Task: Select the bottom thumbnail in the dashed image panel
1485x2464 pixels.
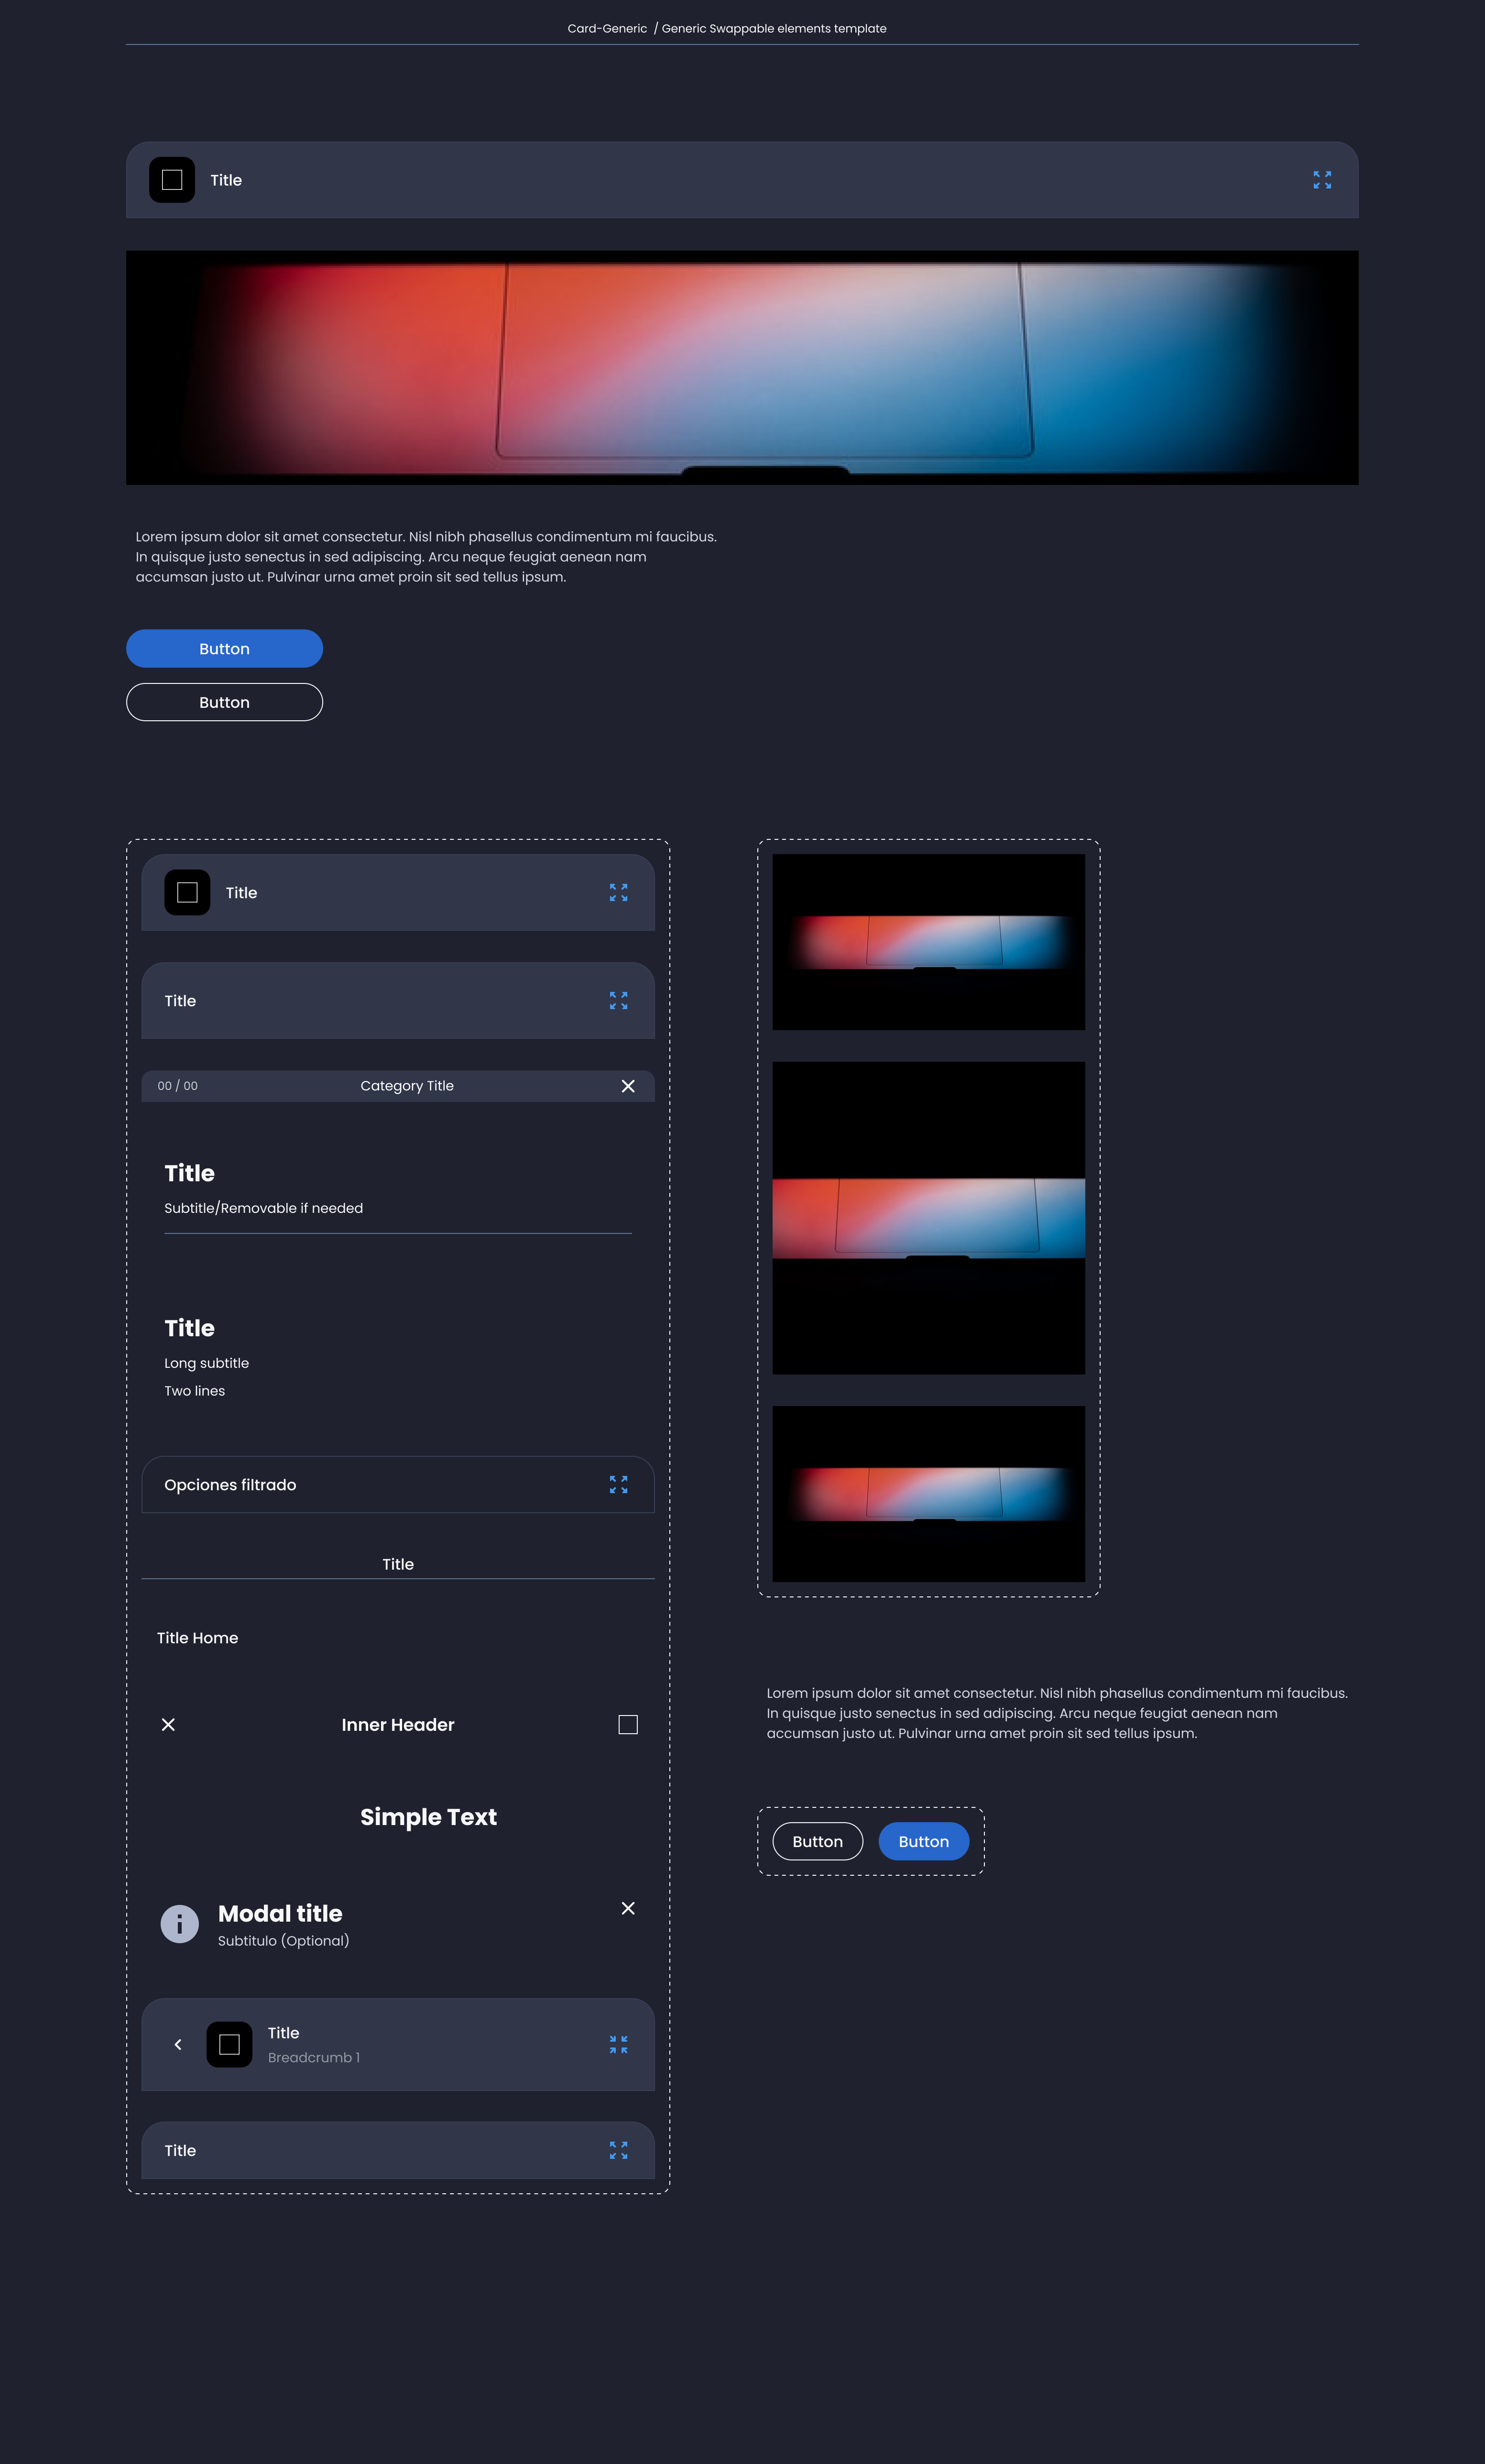Action: click(x=929, y=1494)
